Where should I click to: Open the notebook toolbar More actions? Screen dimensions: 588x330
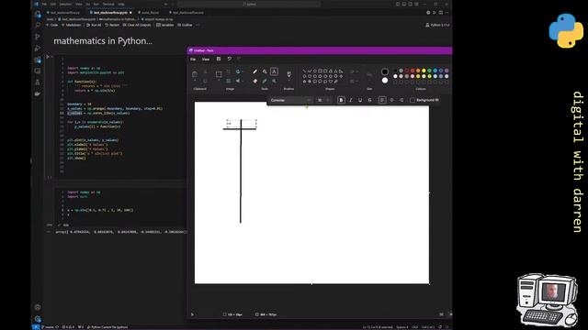pyautogui.click(x=198, y=25)
